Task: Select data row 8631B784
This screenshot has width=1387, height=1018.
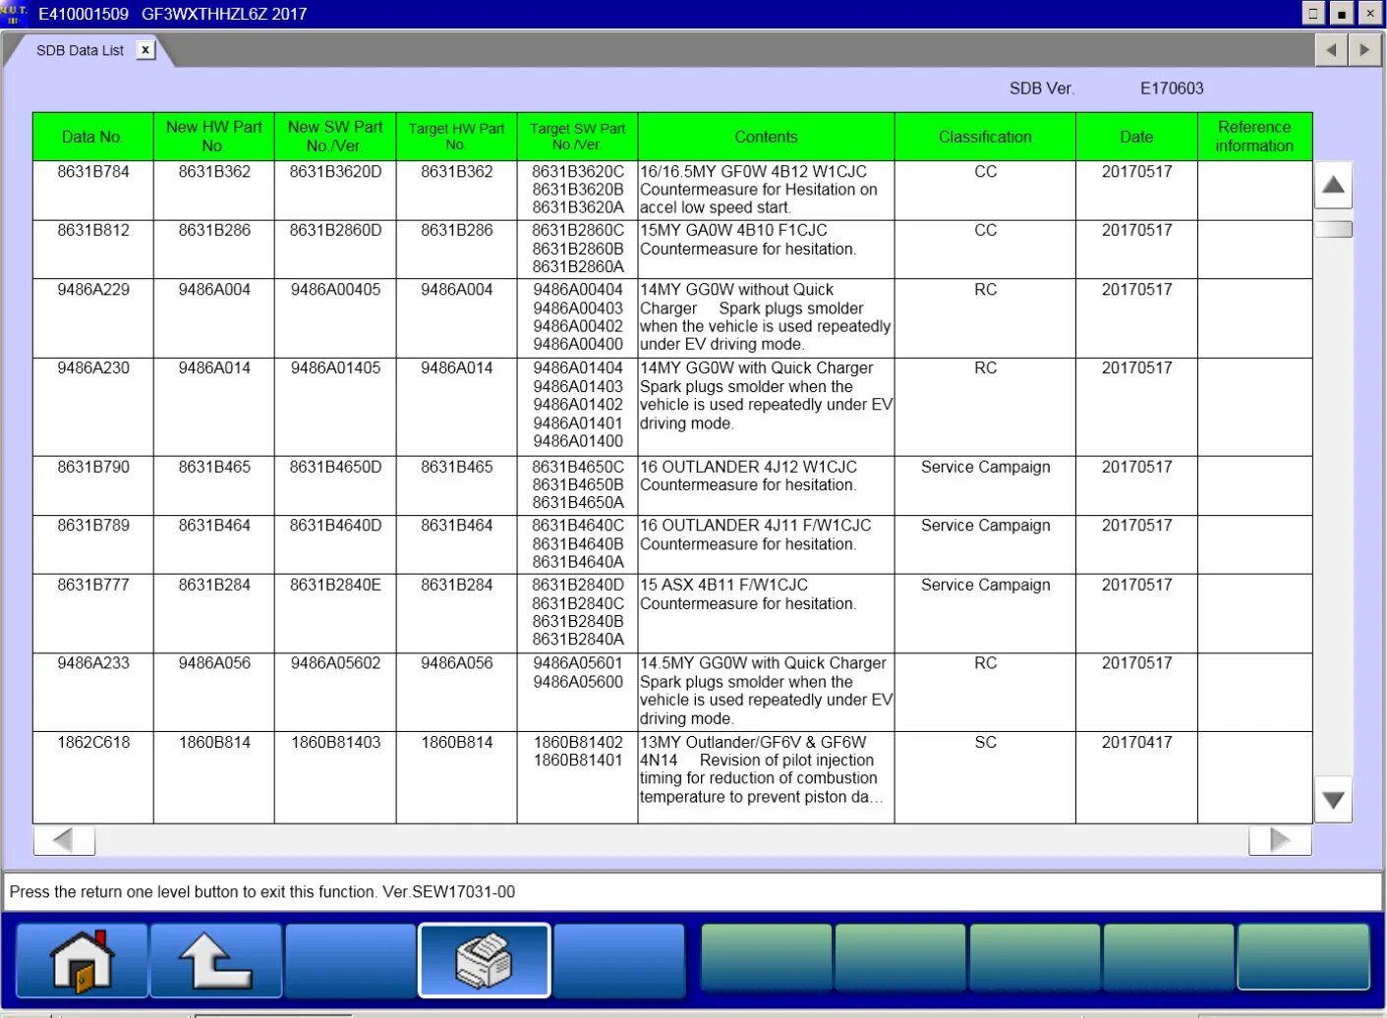Action: (x=672, y=191)
